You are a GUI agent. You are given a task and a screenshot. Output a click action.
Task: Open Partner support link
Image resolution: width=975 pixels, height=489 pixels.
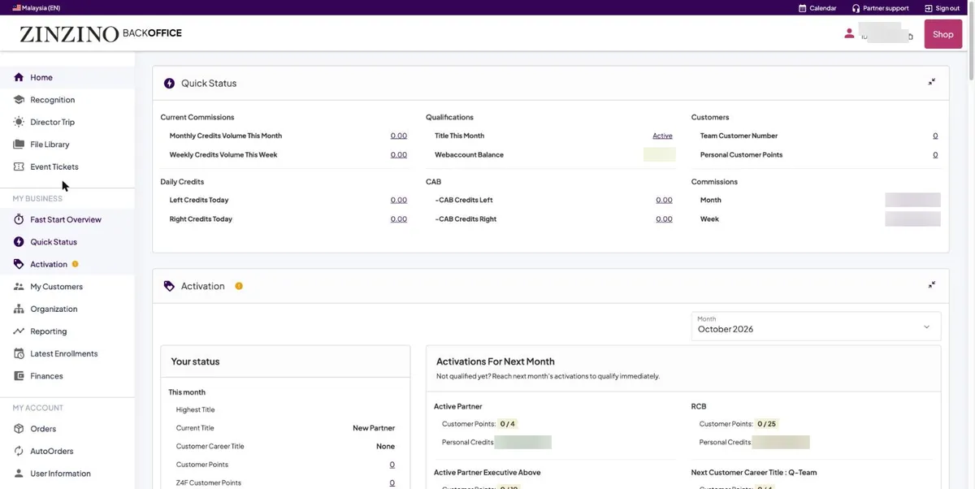point(880,8)
